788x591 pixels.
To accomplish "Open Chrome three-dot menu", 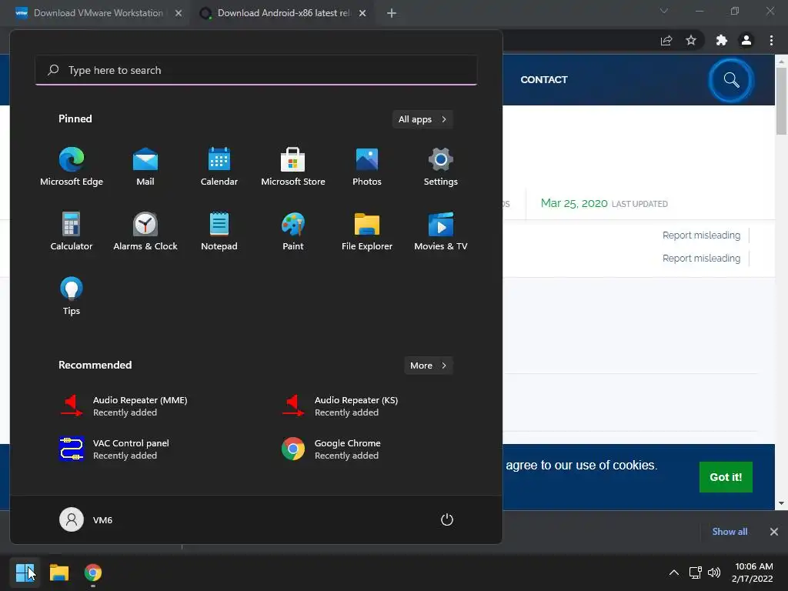I will click(771, 40).
